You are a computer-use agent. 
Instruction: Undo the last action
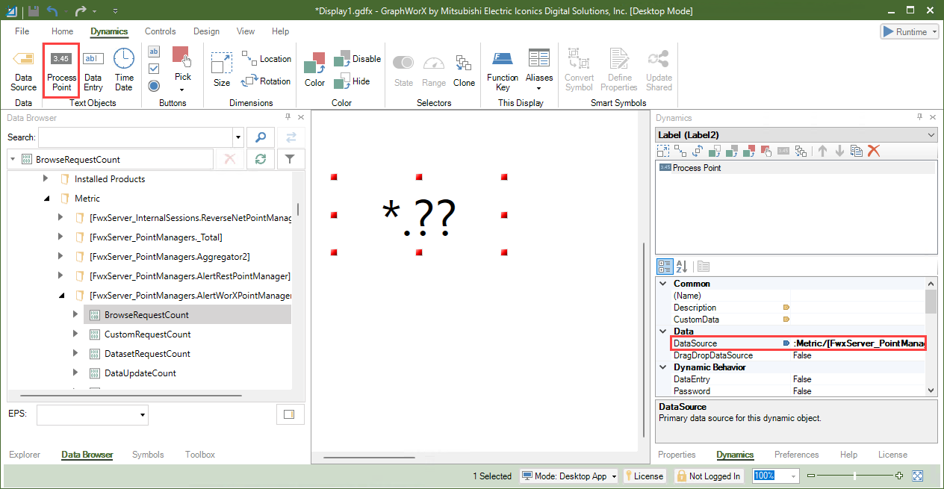point(52,11)
